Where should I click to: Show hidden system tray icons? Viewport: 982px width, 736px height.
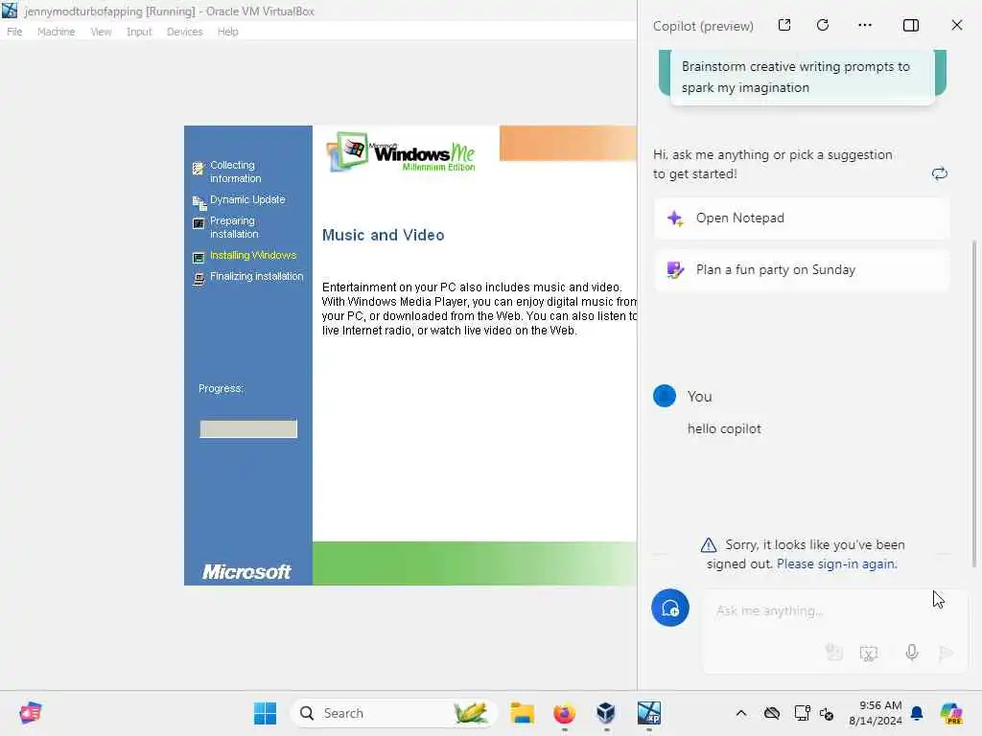pos(741,713)
